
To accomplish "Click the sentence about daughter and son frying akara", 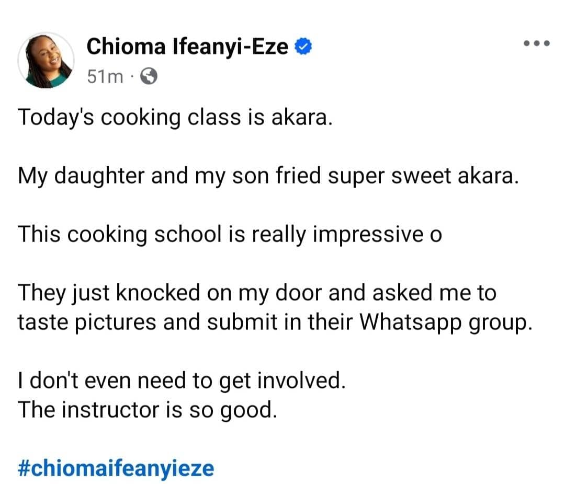I will (268, 177).
